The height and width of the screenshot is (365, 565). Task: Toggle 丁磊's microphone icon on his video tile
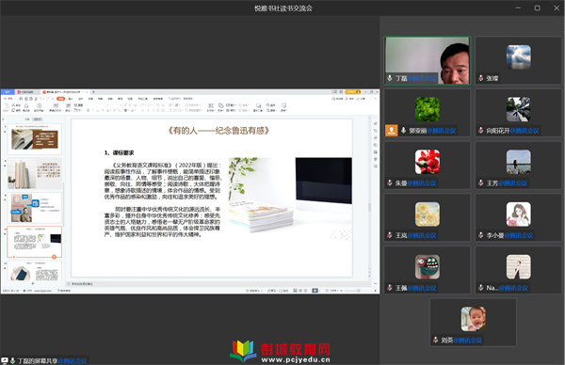(x=390, y=78)
